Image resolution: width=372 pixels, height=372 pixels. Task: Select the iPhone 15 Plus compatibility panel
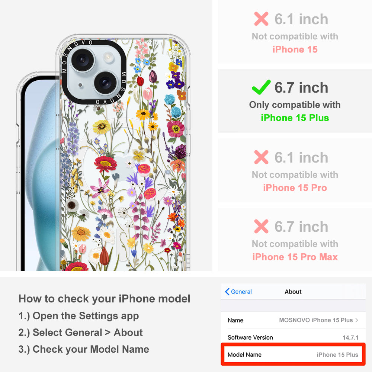(295, 101)
